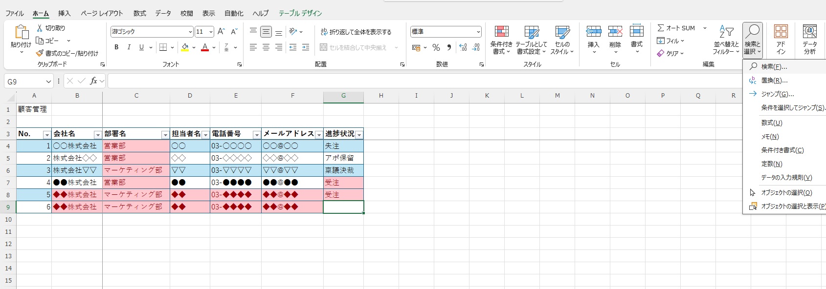Click the Add-ins (アドイン) icon
Image resolution: width=826 pixels, height=289 pixels.
pyautogui.click(x=781, y=32)
